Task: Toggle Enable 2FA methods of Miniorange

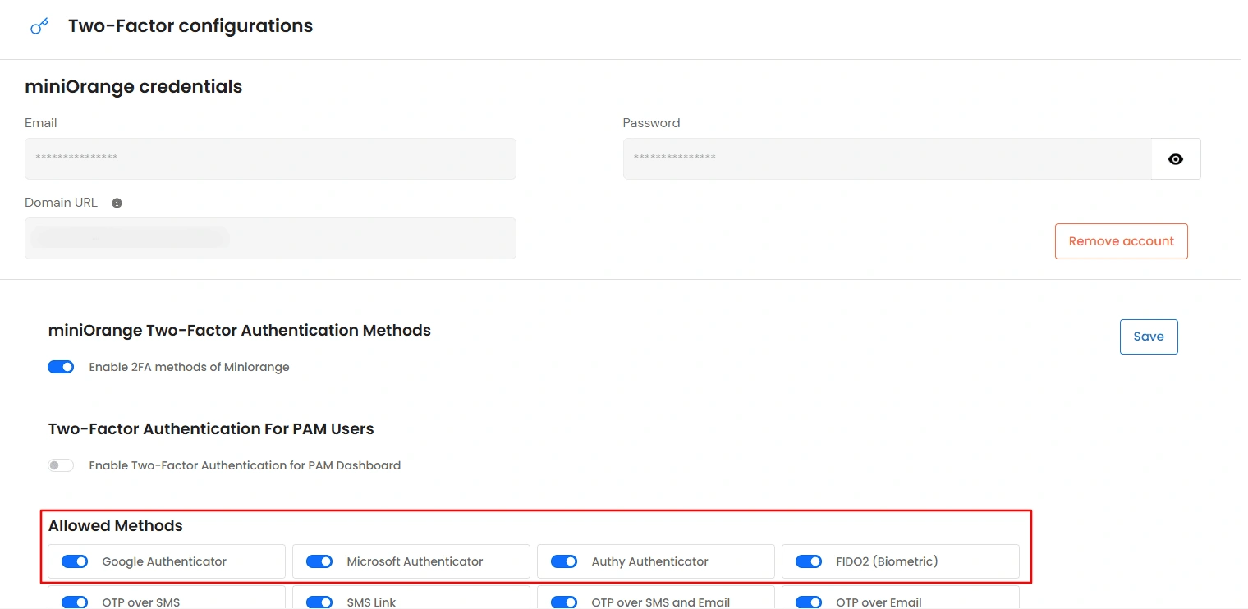Action: tap(61, 367)
